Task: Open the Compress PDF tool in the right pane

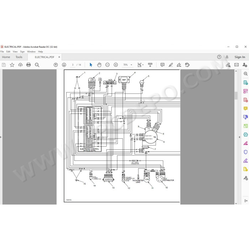Action: tap(245, 134)
